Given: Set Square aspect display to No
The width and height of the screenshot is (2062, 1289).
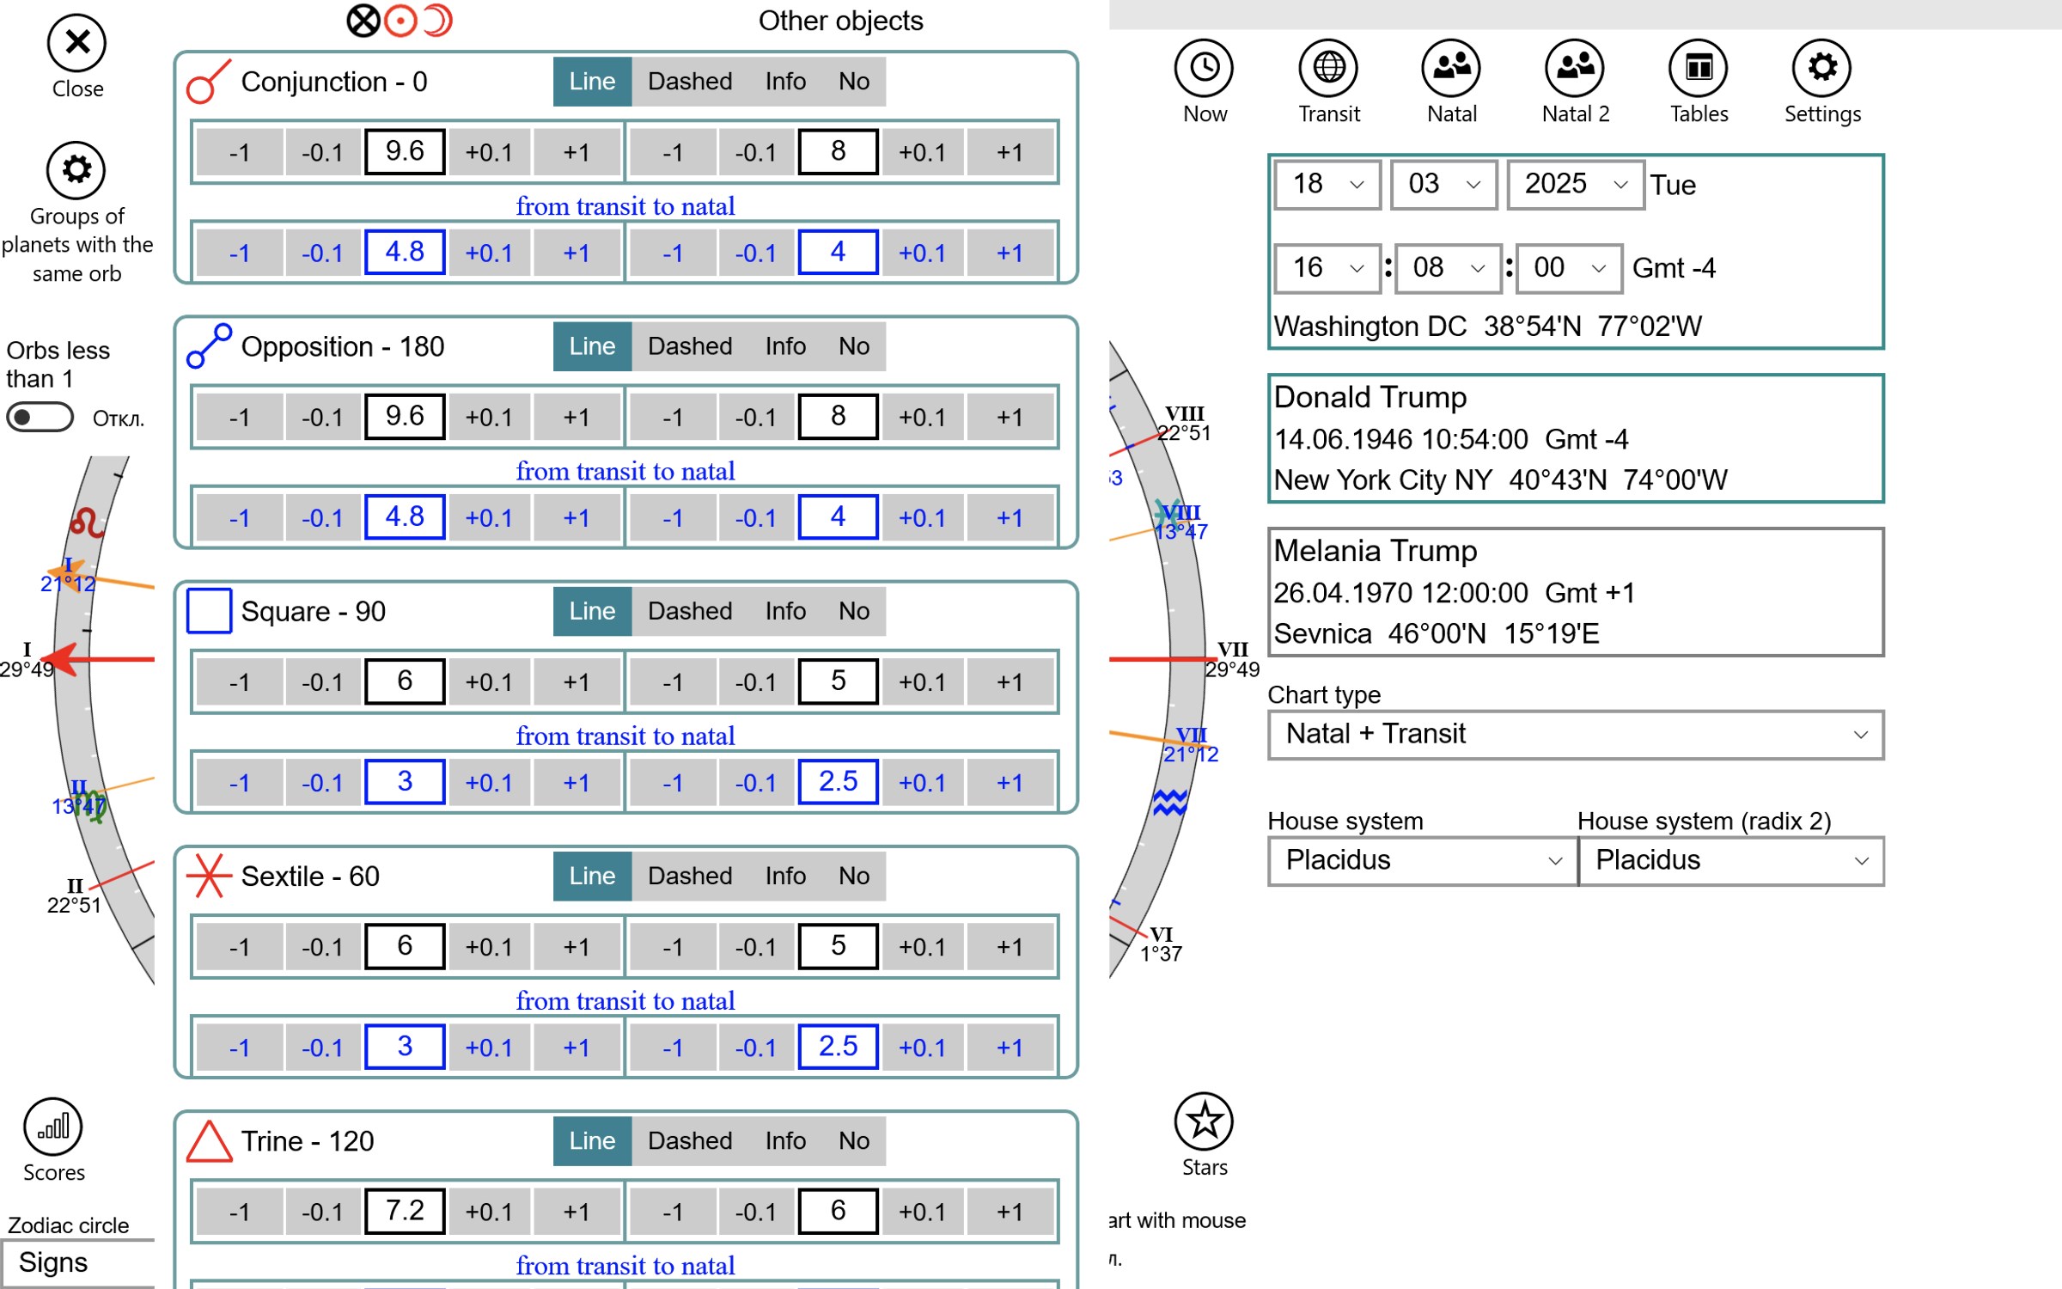Looking at the screenshot, I should click(852, 611).
